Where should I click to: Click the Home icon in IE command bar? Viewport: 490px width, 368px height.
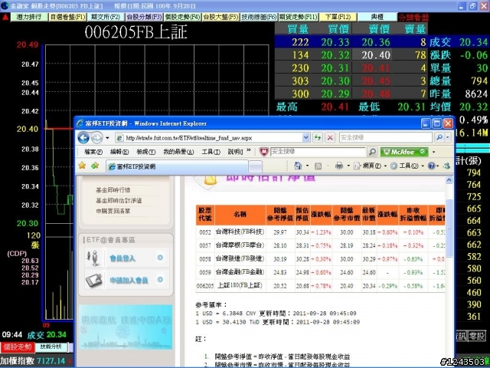[298, 166]
